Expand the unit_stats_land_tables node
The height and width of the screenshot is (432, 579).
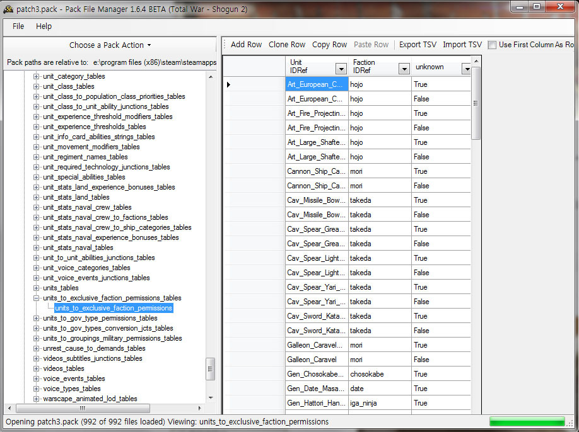click(x=37, y=197)
